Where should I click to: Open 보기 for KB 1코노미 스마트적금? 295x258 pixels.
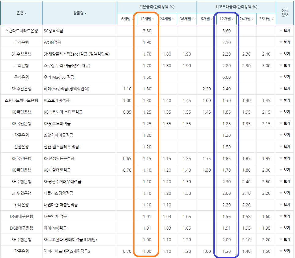285,112
